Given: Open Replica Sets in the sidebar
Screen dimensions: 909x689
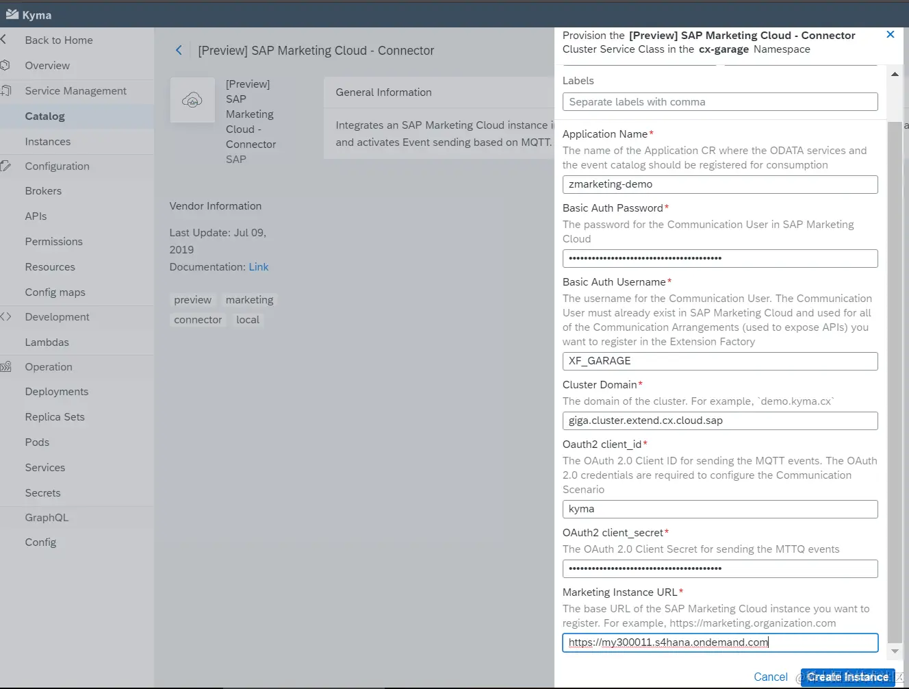Looking at the screenshot, I should click(55, 416).
